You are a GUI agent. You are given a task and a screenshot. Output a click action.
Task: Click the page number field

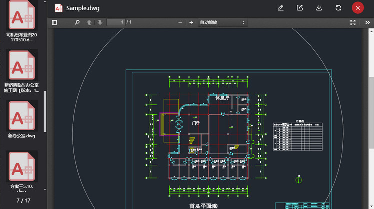(x=115, y=22)
